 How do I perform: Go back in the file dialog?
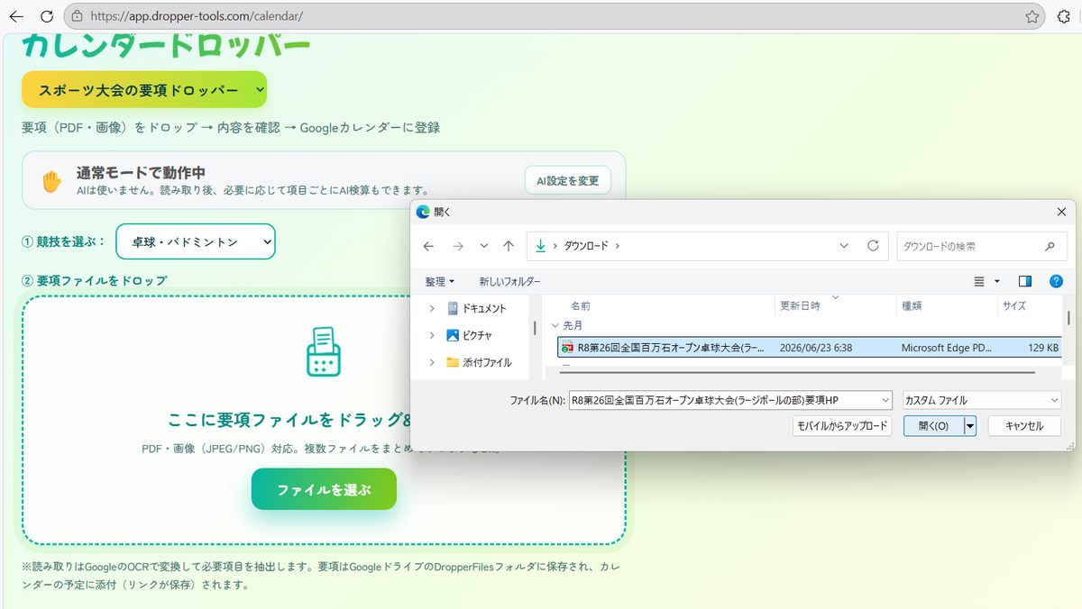click(428, 246)
